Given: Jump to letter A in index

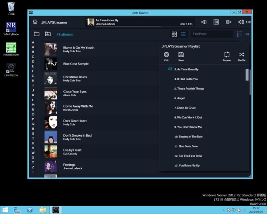Looking at the screenshot, I should point(33,47).
